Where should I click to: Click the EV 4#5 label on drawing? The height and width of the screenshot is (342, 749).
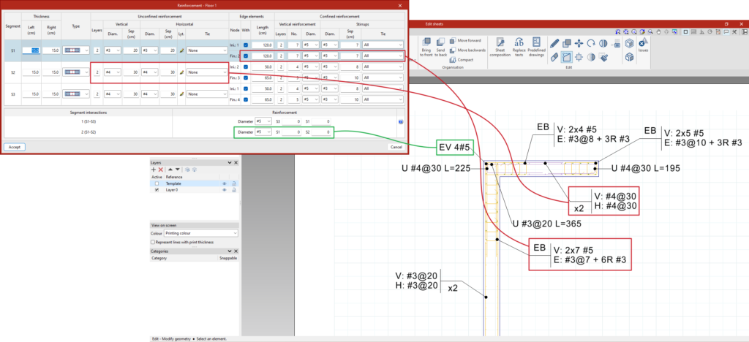coord(455,148)
